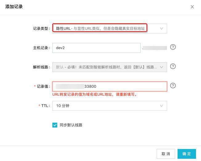
Task: Toggle the 同步默认线路 checkbox
Action: pos(55,125)
